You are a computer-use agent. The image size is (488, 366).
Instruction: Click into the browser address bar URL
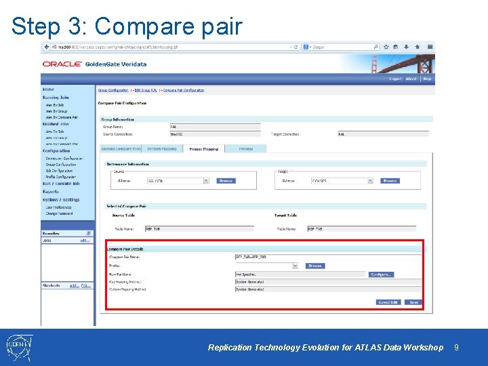[x=172, y=47]
